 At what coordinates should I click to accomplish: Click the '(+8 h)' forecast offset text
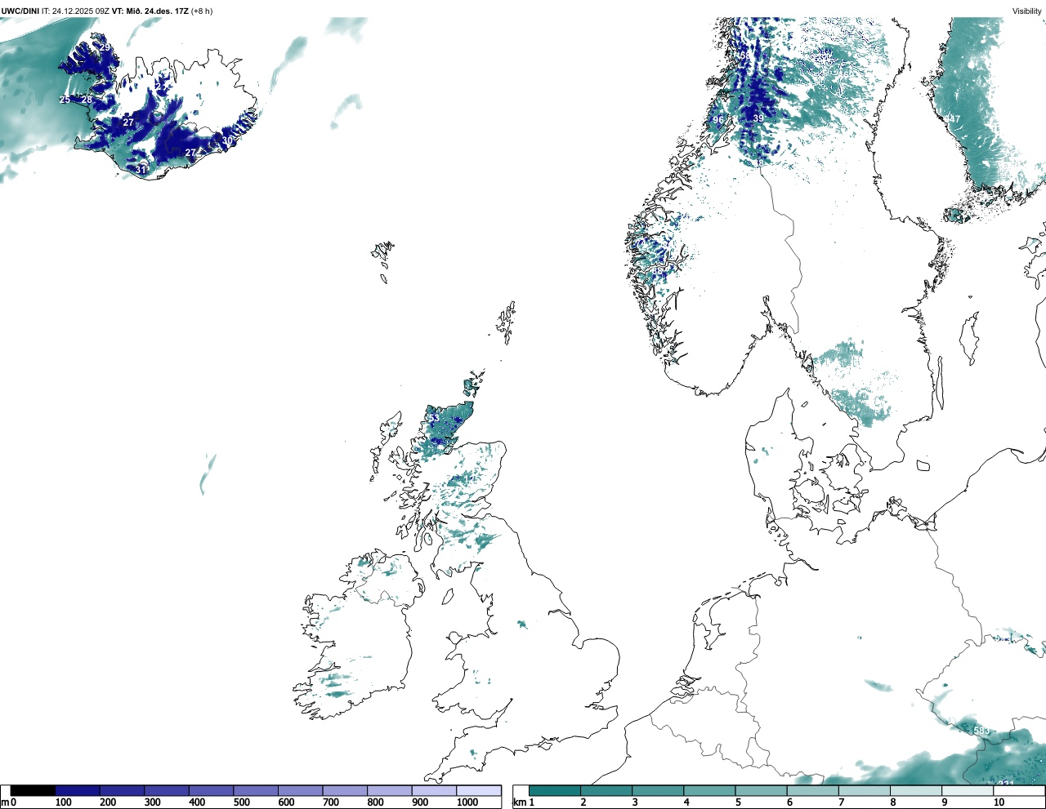pos(202,11)
